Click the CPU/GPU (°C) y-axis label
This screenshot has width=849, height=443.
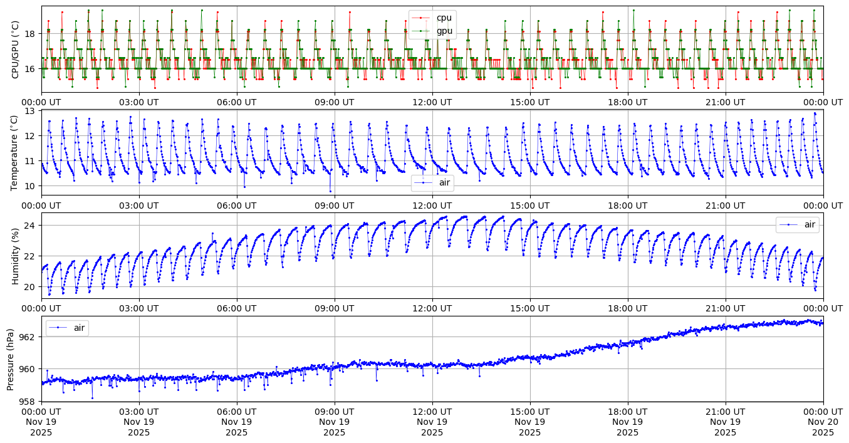click(x=16, y=50)
